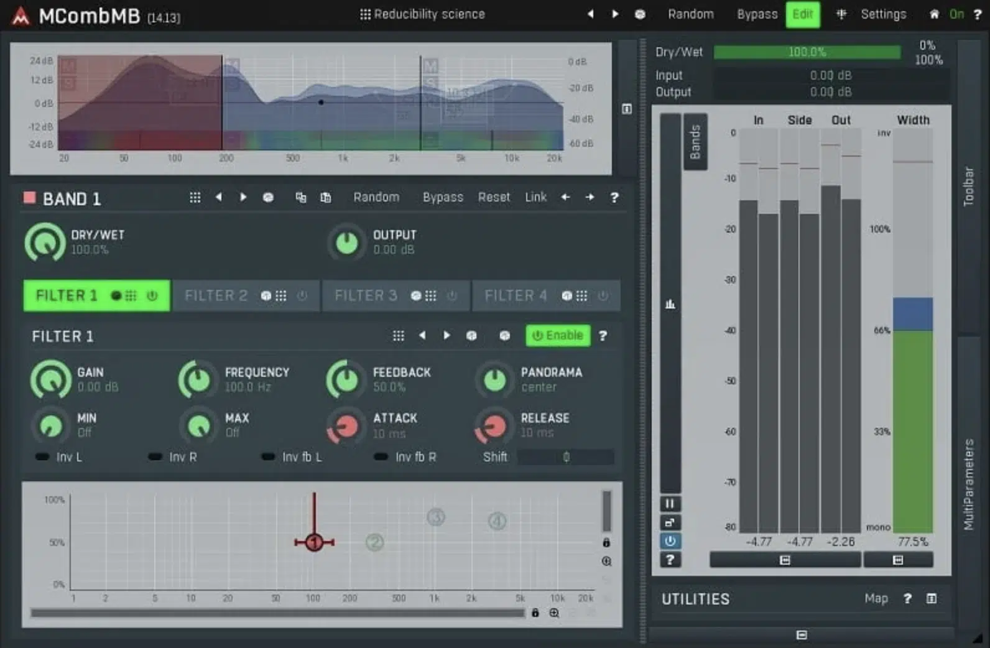Viewport: 990px width, 648px height.
Task: Toggle Inv fb R switch
Action: (x=381, y=456)
